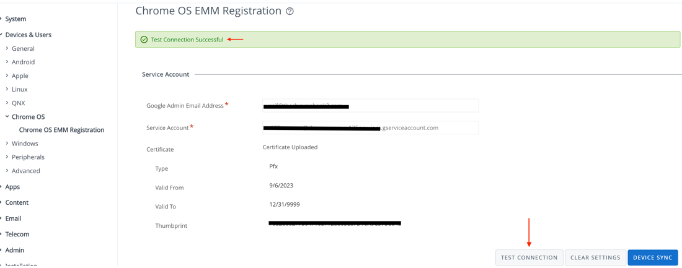Select Apps in the settings menu

coord(12,186)
